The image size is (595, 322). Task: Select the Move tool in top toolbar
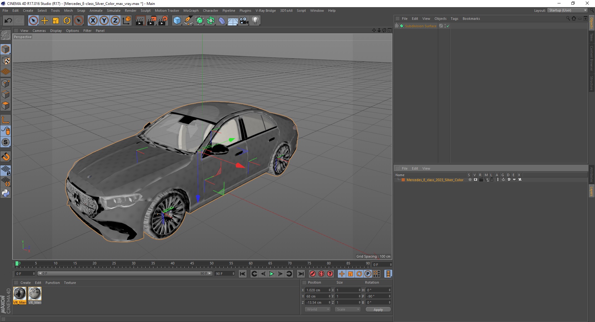coord(45,21)
